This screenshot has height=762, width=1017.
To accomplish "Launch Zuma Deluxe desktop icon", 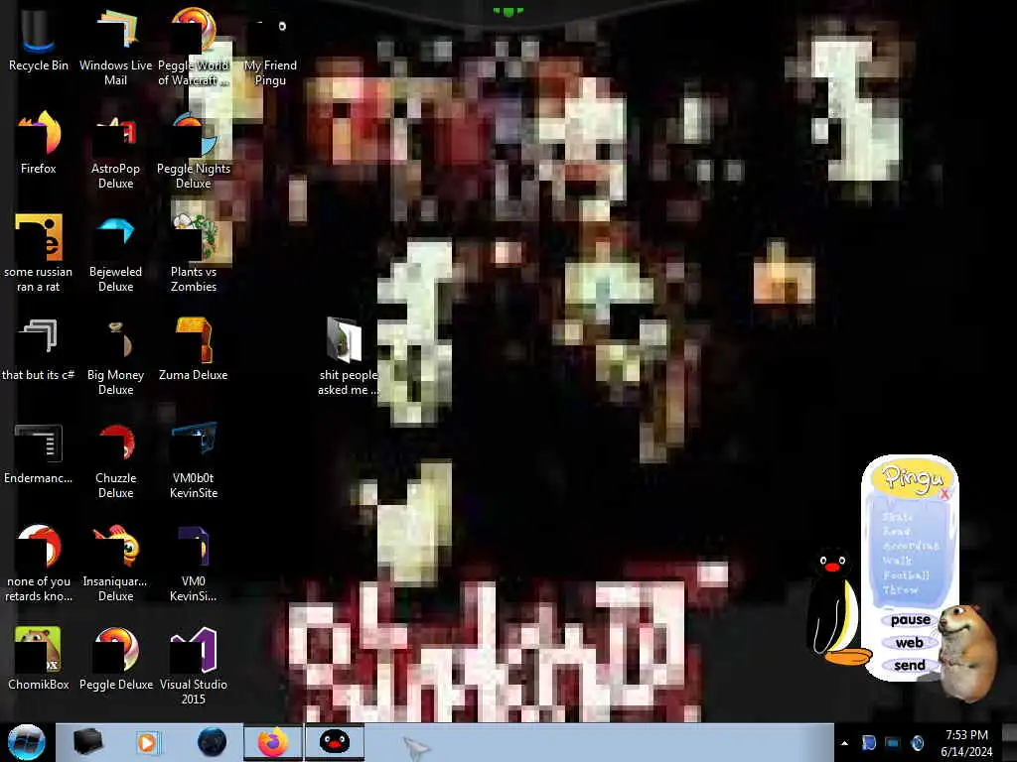I will [x=194, y=350].
